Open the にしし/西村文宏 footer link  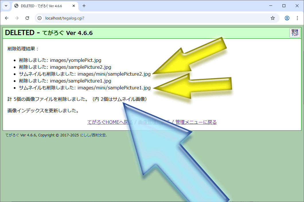[x=93, y=135]
